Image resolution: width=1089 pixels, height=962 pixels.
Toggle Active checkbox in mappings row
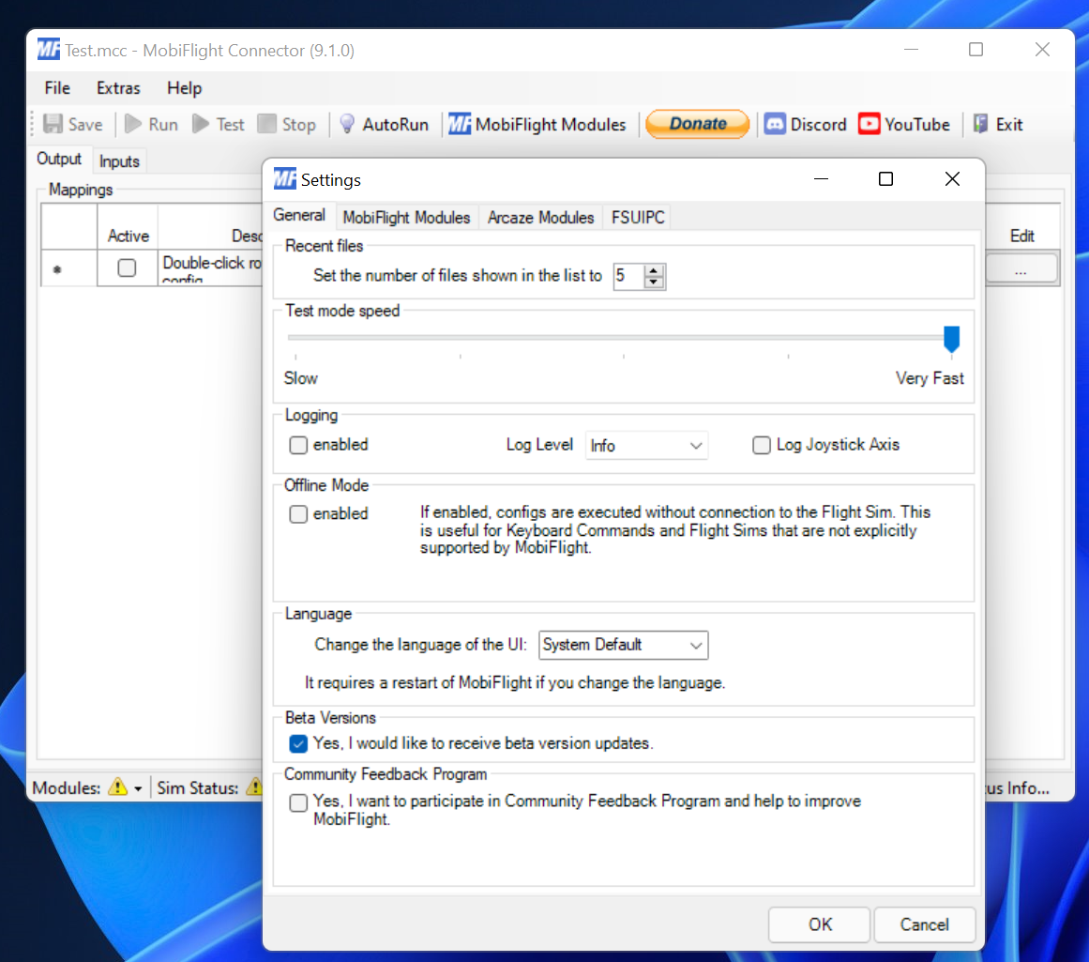click(x=127, y=267)
